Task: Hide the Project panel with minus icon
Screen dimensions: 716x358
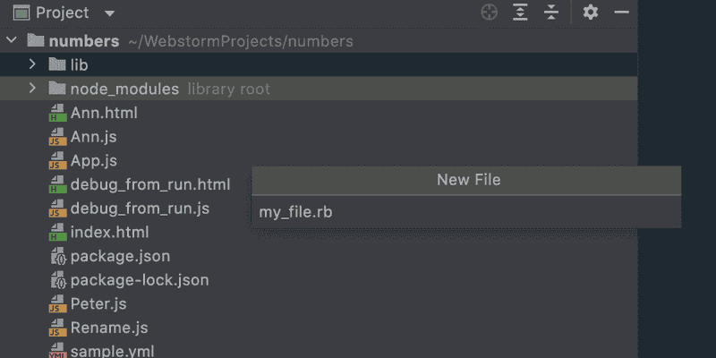Action: (x=621, y=13)
